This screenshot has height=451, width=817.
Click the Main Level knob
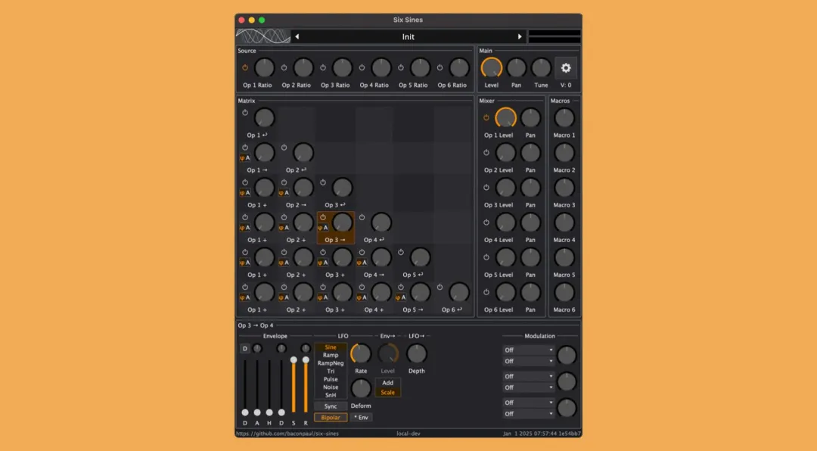pos(492,68)
